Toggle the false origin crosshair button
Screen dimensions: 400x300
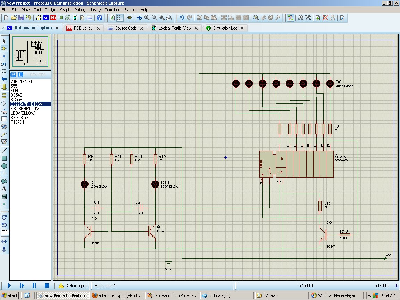[x=130, y=18]
